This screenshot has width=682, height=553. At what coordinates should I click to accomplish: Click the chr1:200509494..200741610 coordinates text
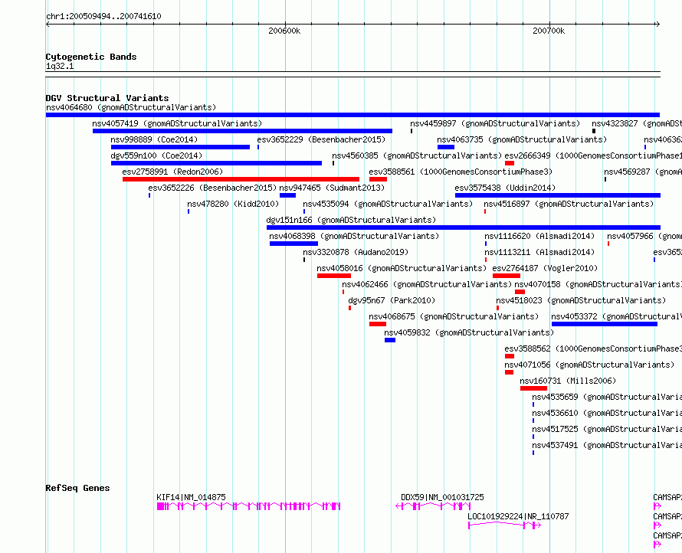(103, 17)
